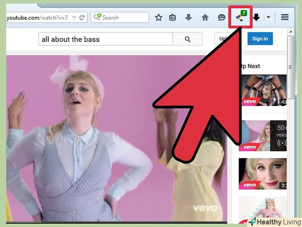Open the chat smiley face icon
This screenshot has width=302, height=227.
[222, 17]
